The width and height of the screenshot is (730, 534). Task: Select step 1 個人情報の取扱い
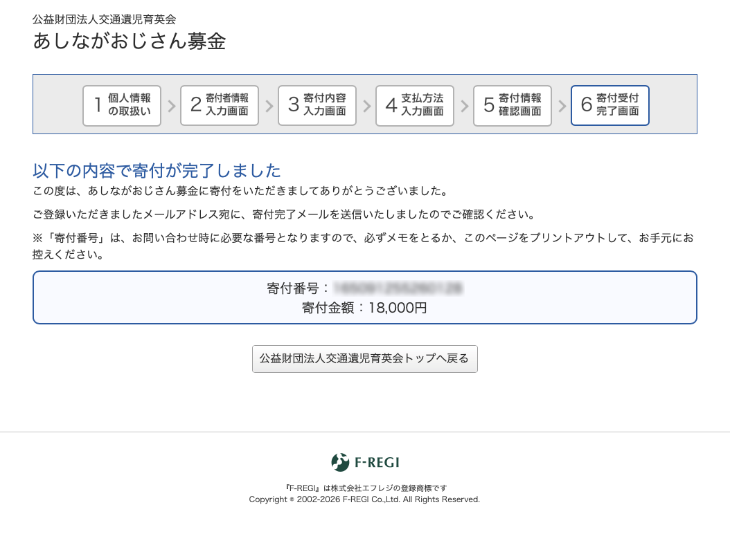tap(122, 106)
